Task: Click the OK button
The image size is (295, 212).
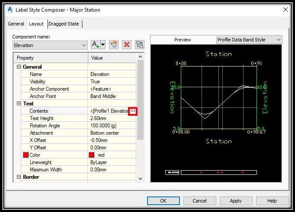Action: (164, 201)
